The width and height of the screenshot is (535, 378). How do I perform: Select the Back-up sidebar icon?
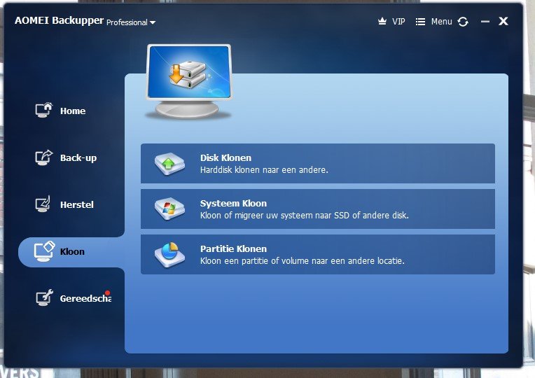pyautogui.click(x=44, y=157)
